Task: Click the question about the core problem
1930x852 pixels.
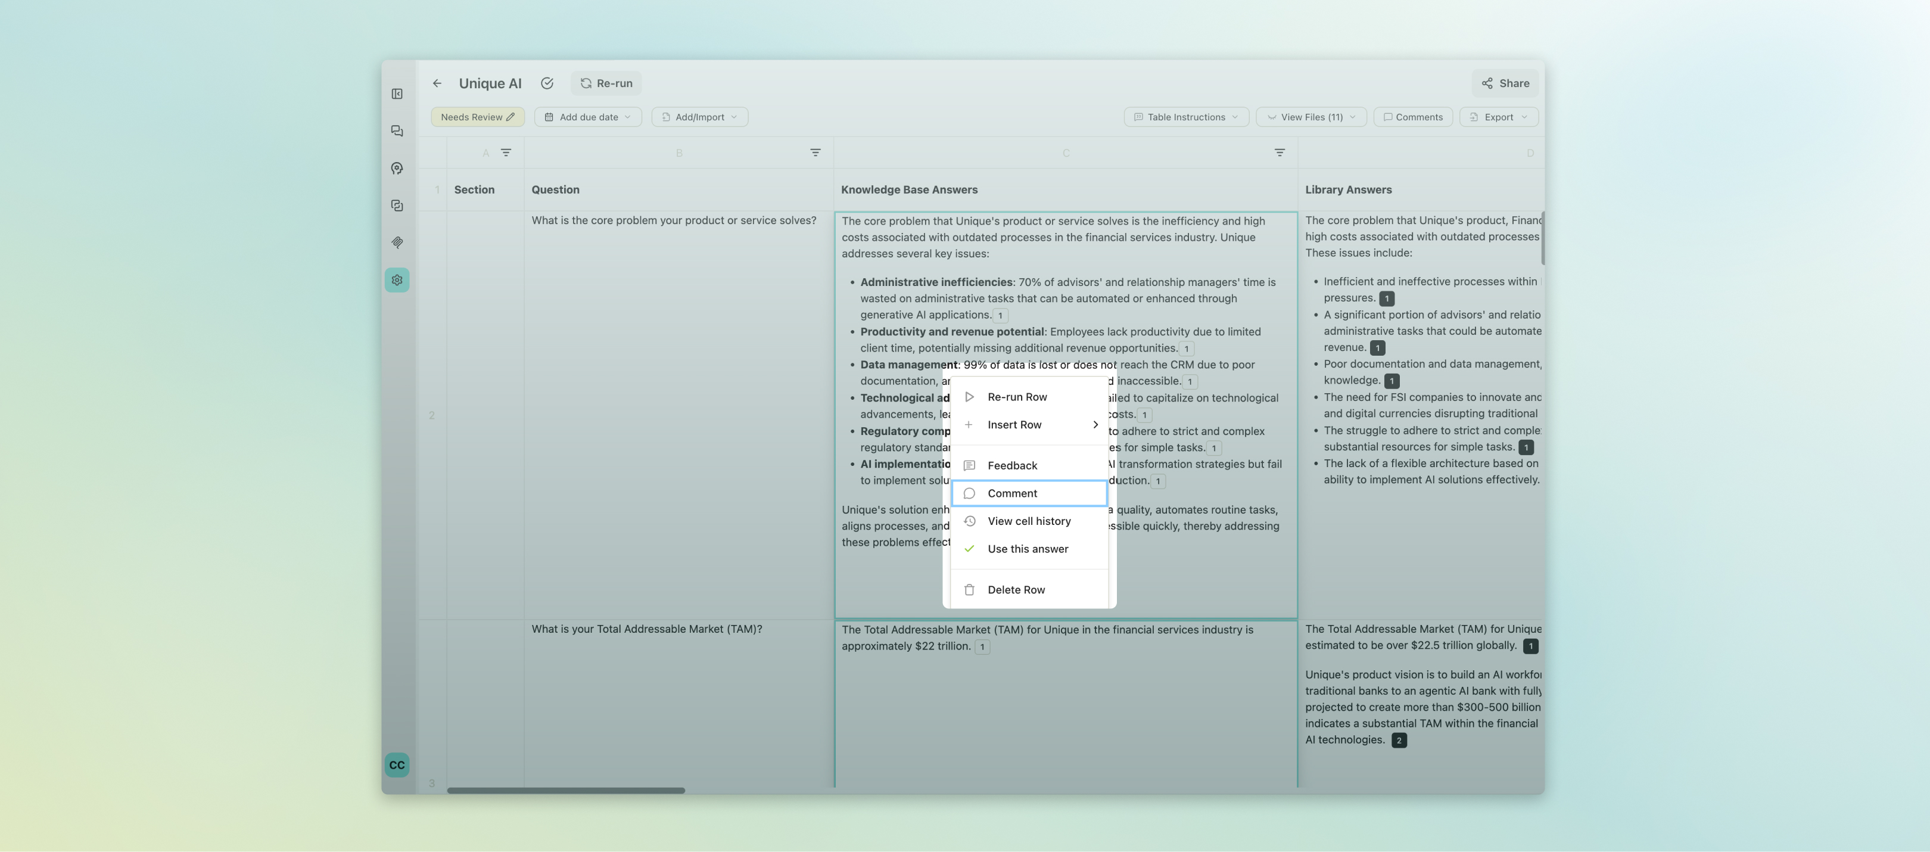Action: pyautogui.click(x=674, y=220)
